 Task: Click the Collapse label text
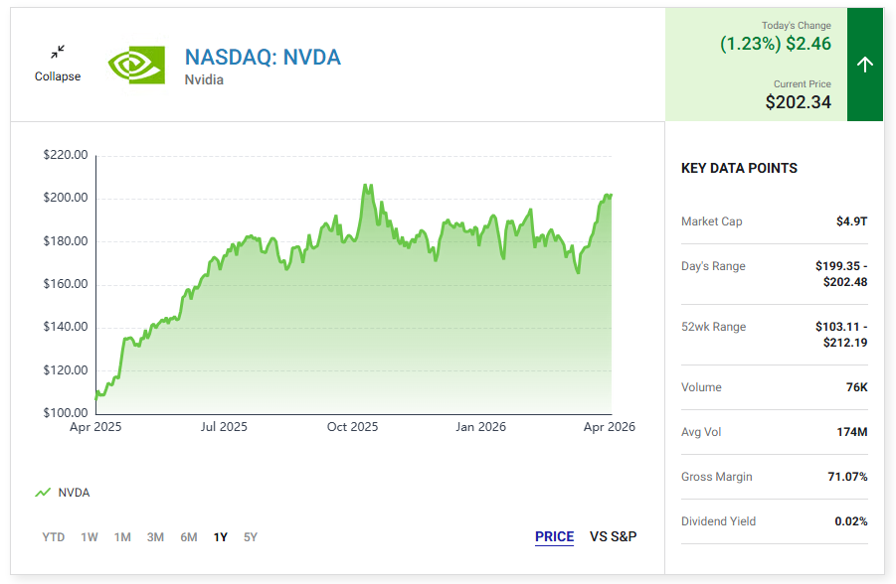[58, 76]
